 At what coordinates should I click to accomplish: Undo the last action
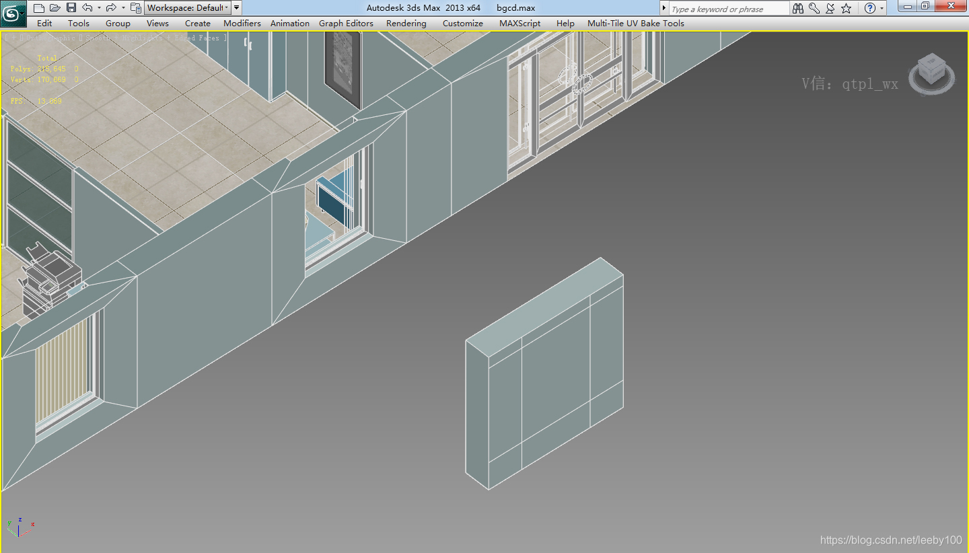click(87, 8)
